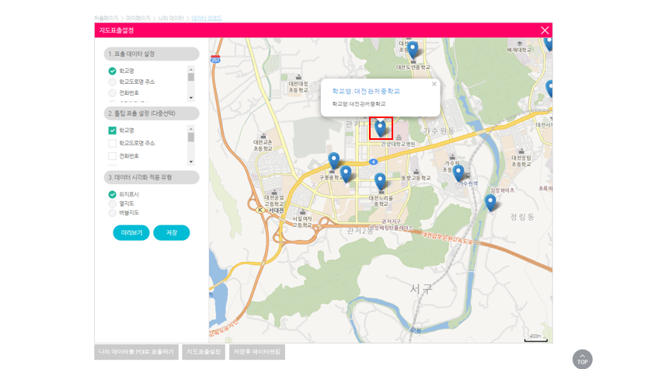The height and width of the screenshot is (369, 648).
Task: Select 학교도로명 주소 radio in 표출 데이터 설정
Action: point(112,82)
